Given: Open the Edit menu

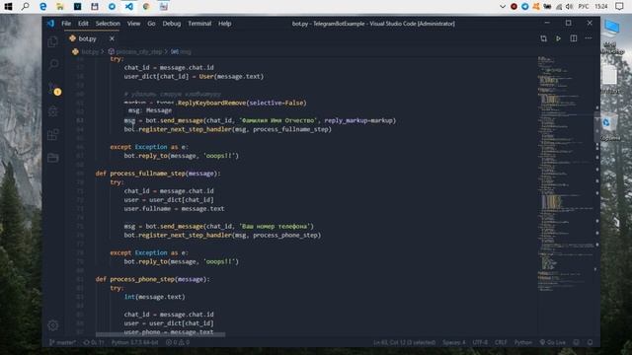Looking at the screenshot, I should 83,24.
